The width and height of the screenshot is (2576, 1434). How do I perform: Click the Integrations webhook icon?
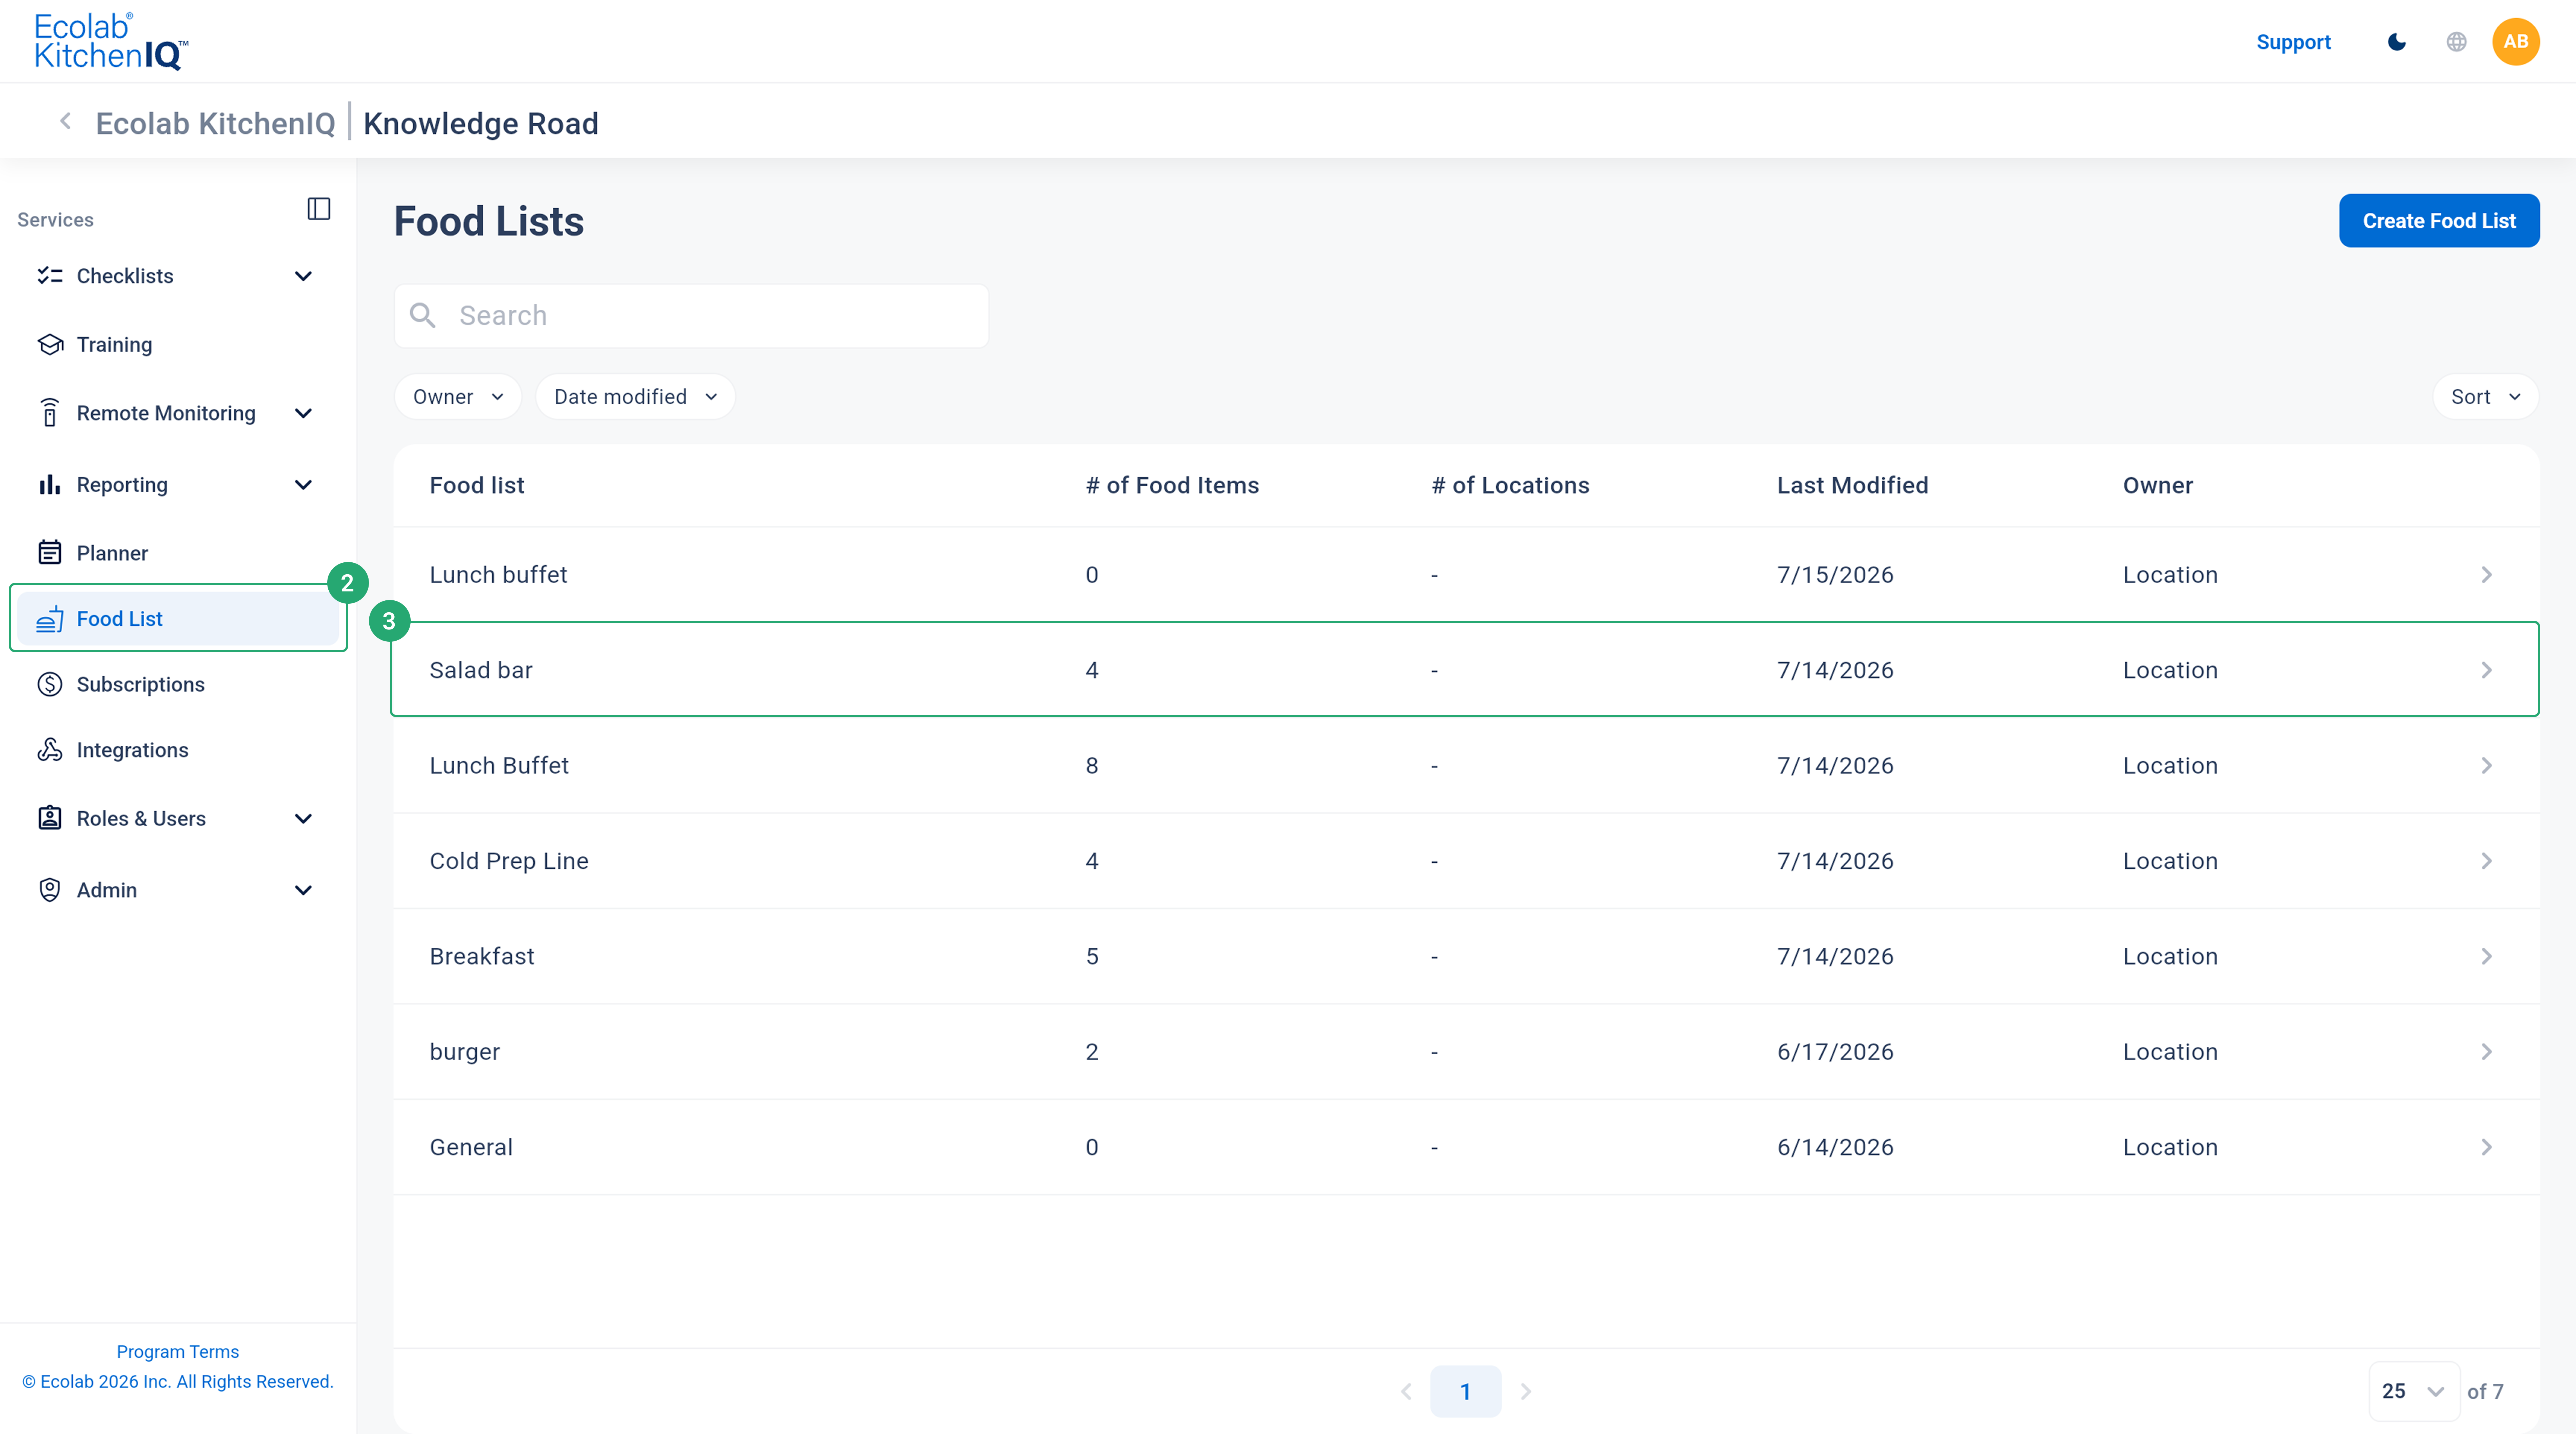pyautogui.click(x=50, y=750)
